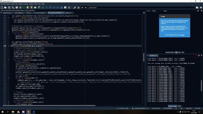The width and height of the screenshot is (203, 114).
Task: Open the PYTHONPATH manager icon
Action: pos(78,8)
